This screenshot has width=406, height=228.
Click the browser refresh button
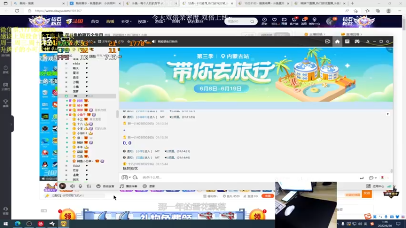(x=17, y=11)
